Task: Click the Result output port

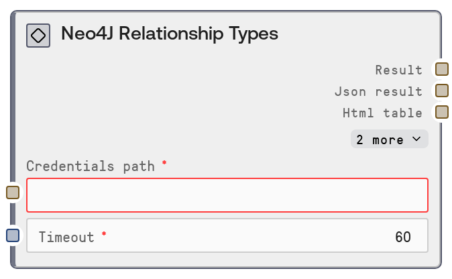Action: click(441, 69)
